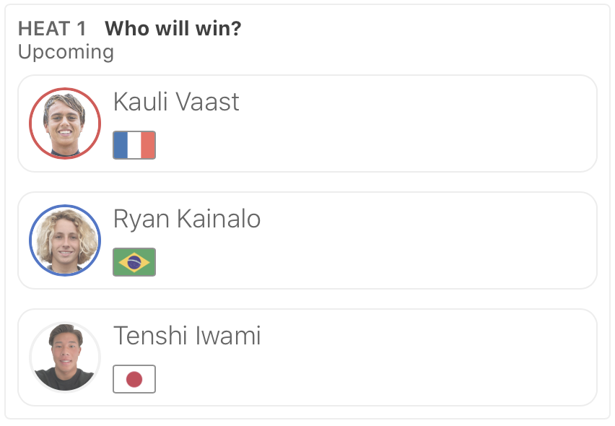This screenshot has height=426, width=615.
Task: Click the Upcoming status text
Action: (66, 52)
